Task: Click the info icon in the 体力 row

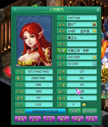Action: [x=94, y=57]
